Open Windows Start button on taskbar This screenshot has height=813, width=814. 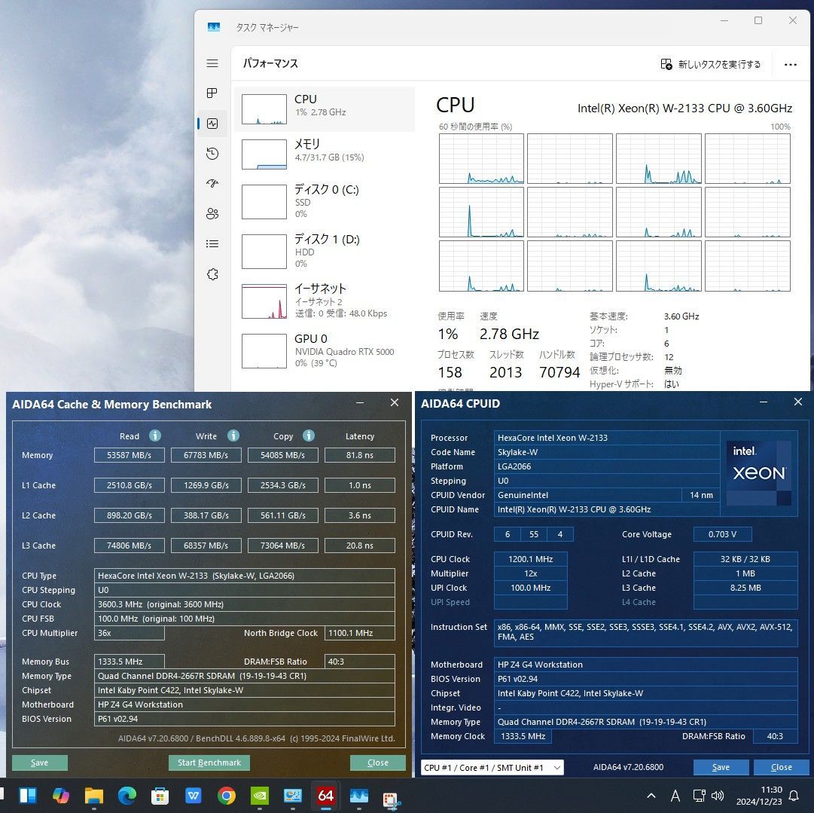click(27, 796)
